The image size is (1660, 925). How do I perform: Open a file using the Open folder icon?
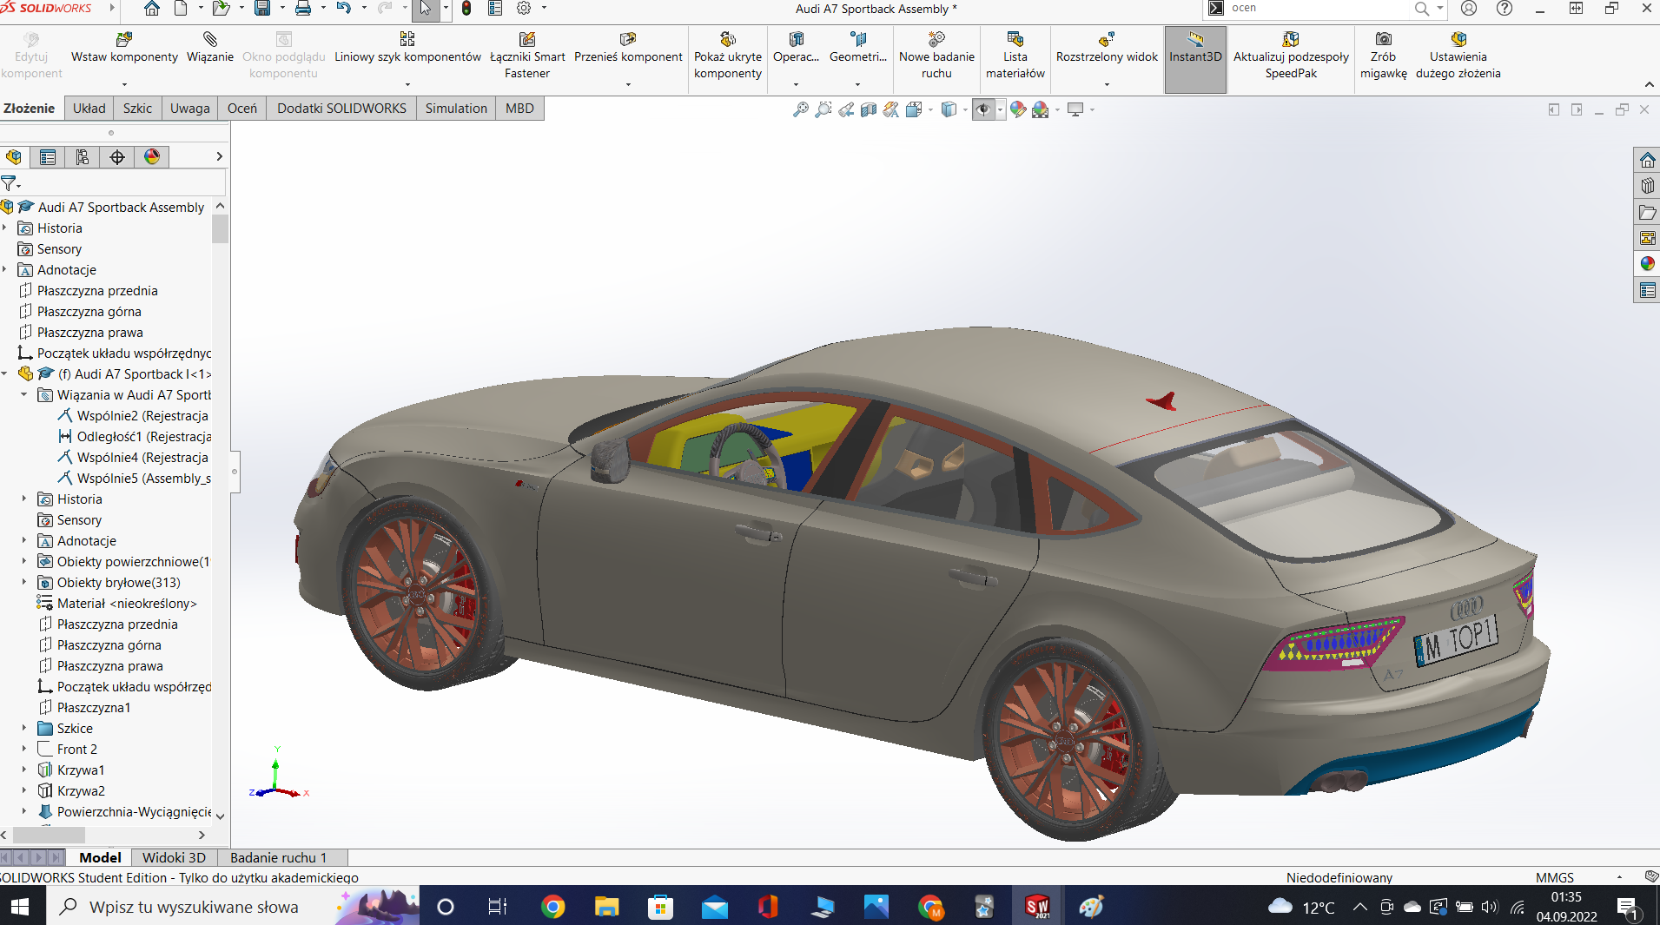click(221, 9)
